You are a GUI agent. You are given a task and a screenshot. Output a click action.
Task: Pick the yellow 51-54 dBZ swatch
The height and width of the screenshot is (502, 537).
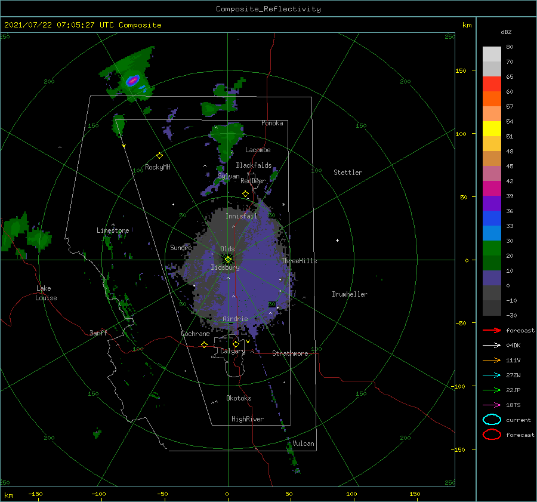(492, 129)
